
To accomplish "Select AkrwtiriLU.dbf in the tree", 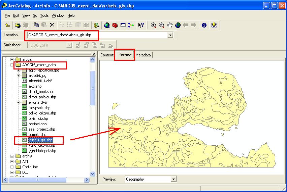I will pos(40,81).
